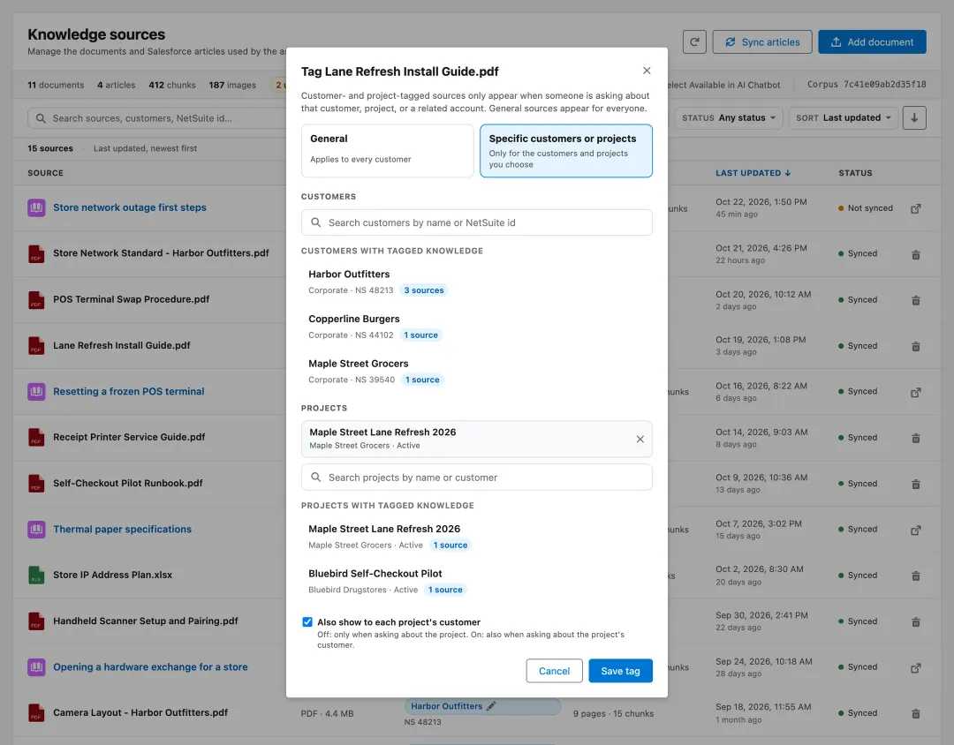Cancel the tag dialog
Viewport: 954px width, 745px height.
click(x=554, y=671)
